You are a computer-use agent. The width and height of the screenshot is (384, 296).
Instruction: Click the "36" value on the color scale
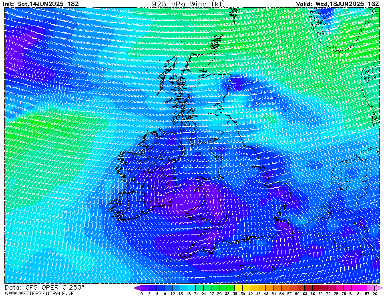pos(235,294)
